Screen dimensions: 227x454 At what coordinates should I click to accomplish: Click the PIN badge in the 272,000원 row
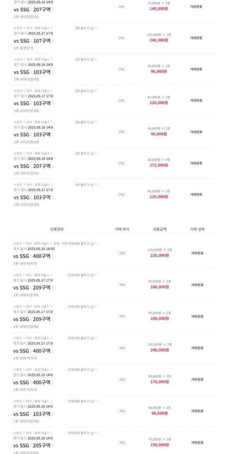click(x=122, y=163)
